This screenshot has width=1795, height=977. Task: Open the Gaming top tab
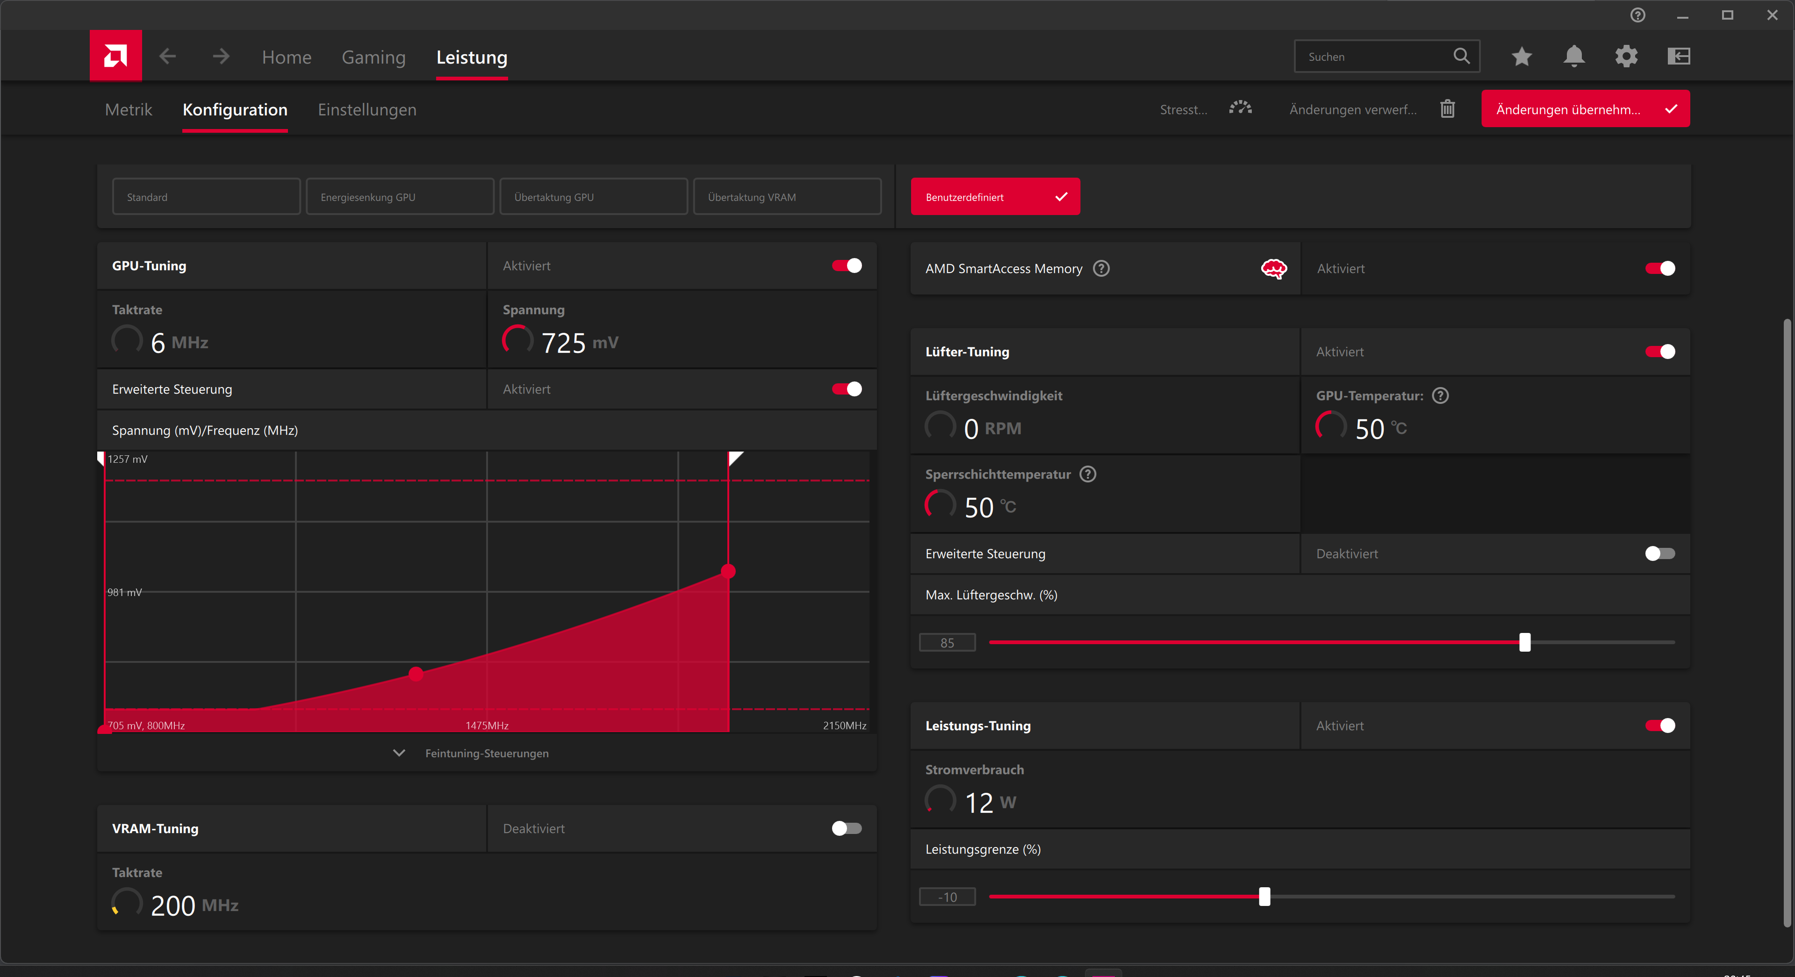[373, 57]
